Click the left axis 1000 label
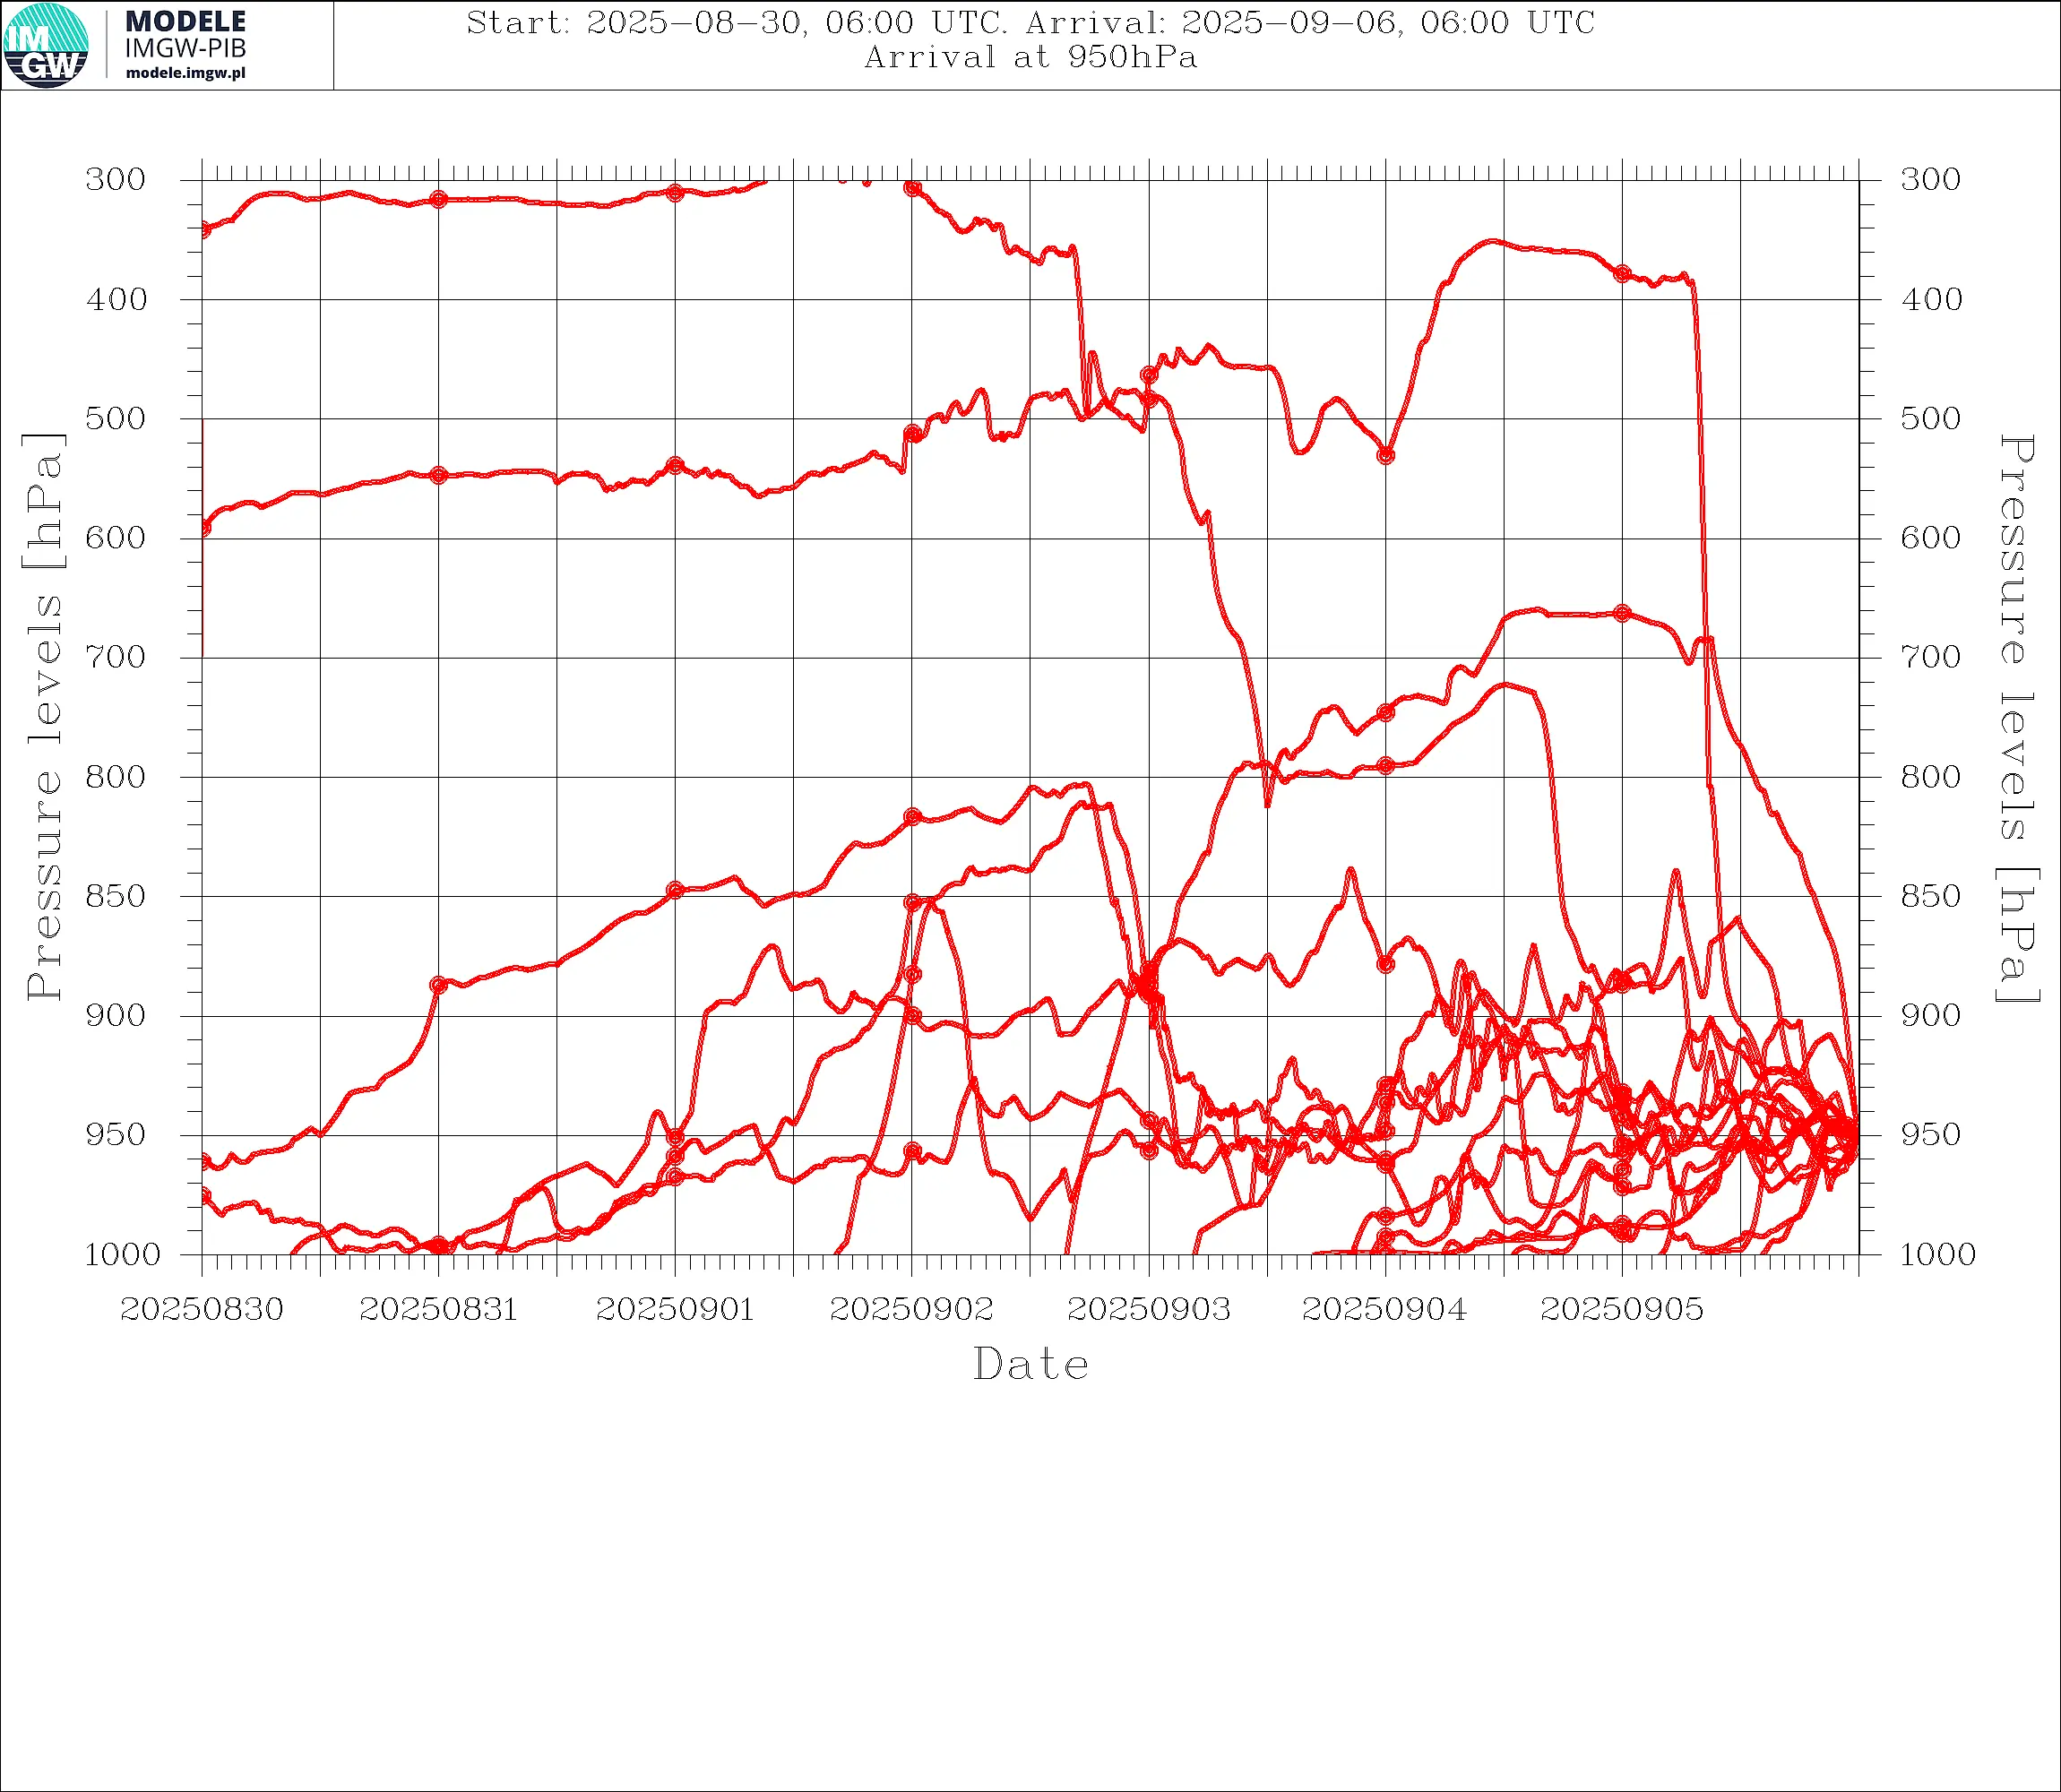 pos(122,1254)
